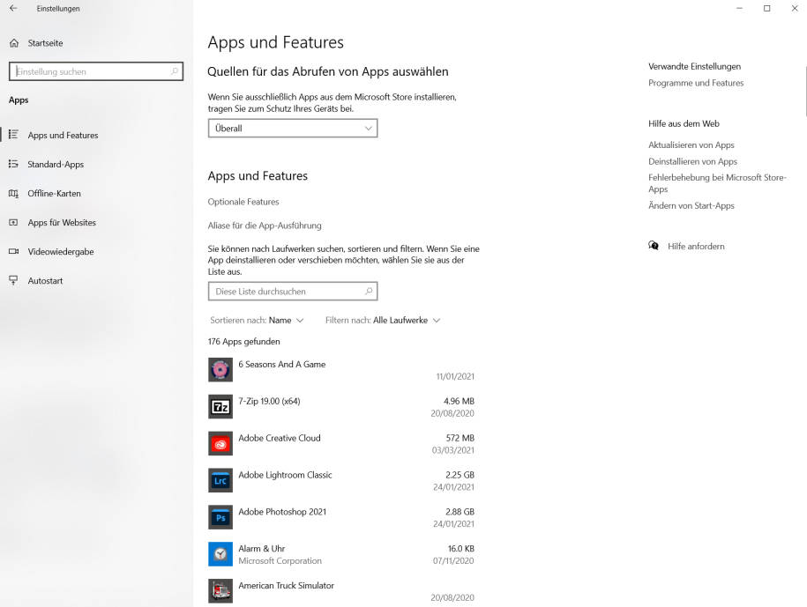Focus the Einstellung suchen search field

click(96, 71)
